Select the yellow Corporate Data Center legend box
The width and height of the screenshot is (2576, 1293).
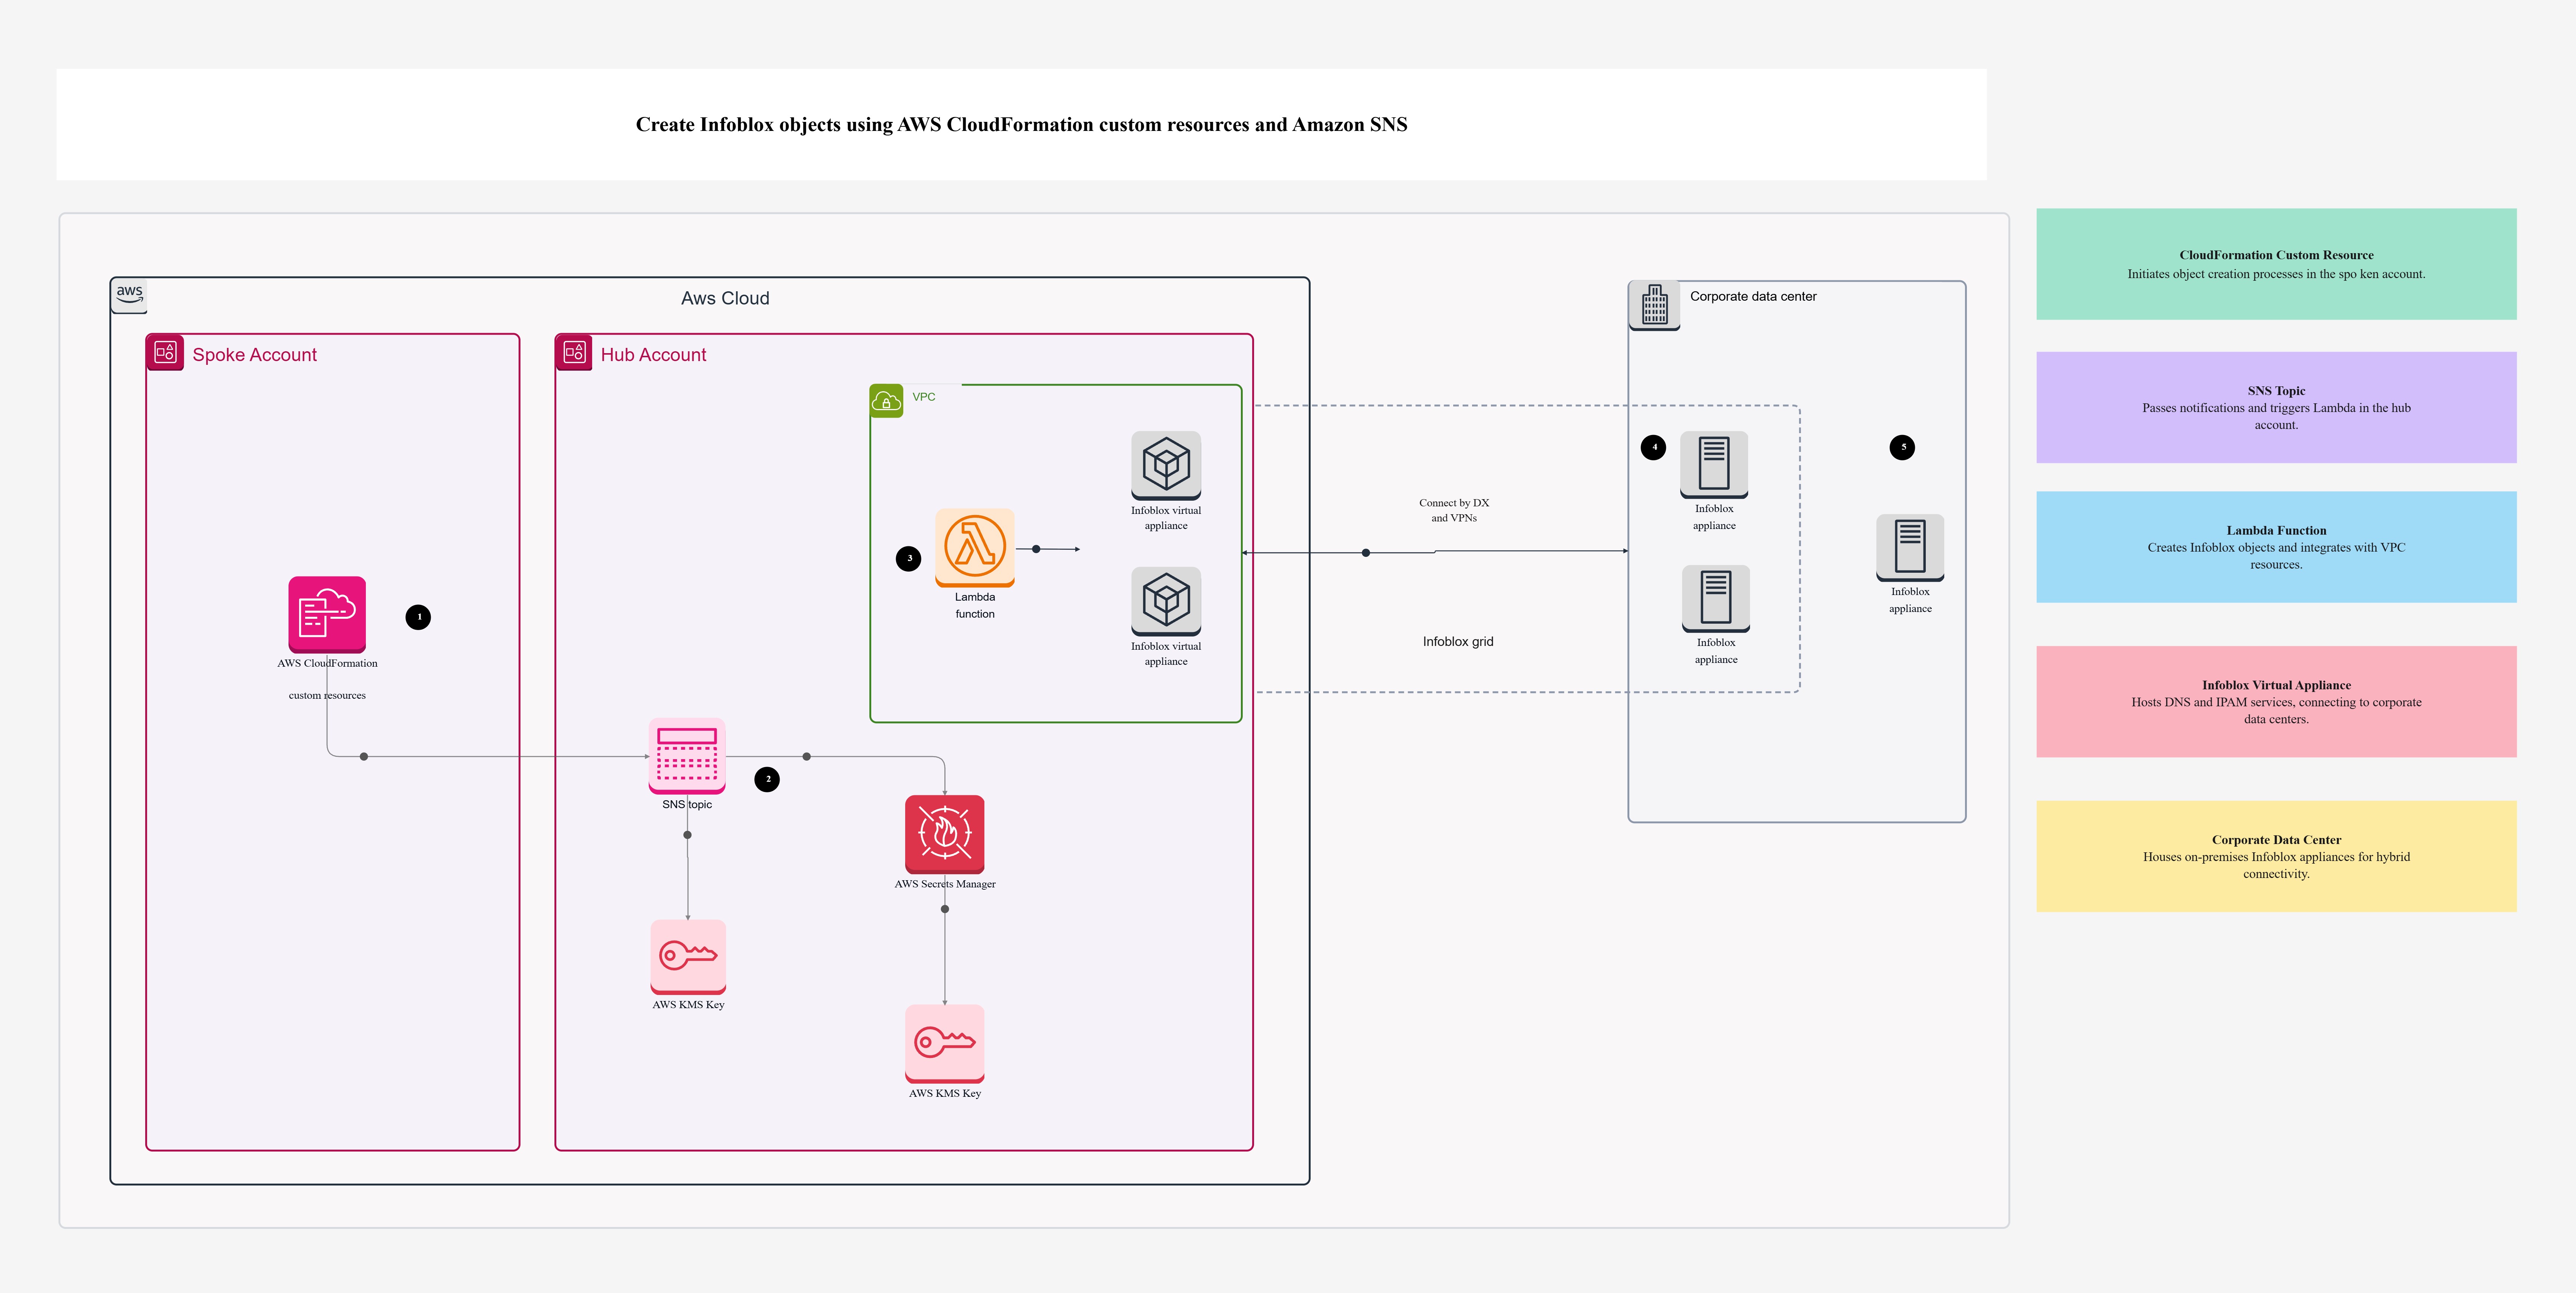tap(2276, 856)
